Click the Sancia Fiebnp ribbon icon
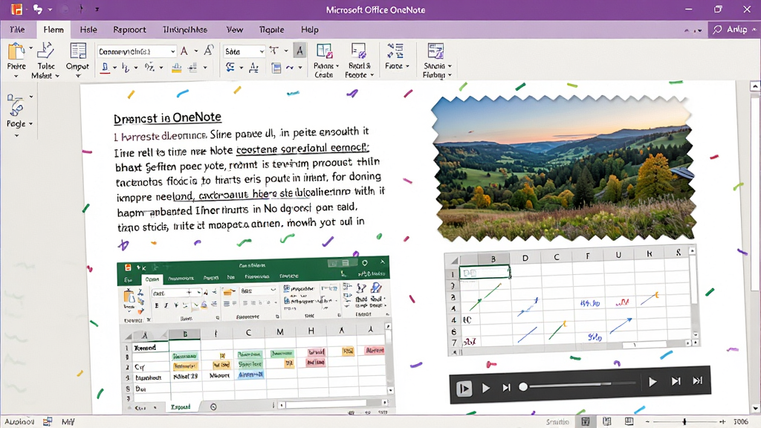761x428 pixels. tap(435, 51)
